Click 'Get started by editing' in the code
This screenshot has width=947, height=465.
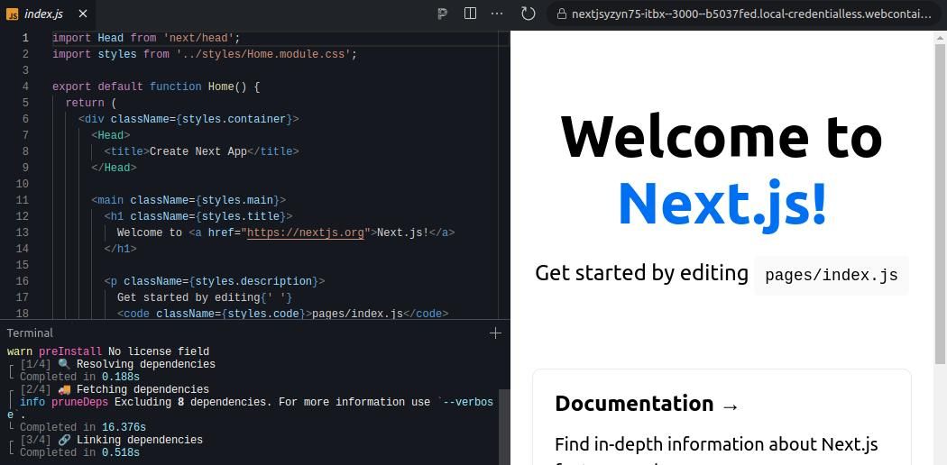(x=188, y=297)
